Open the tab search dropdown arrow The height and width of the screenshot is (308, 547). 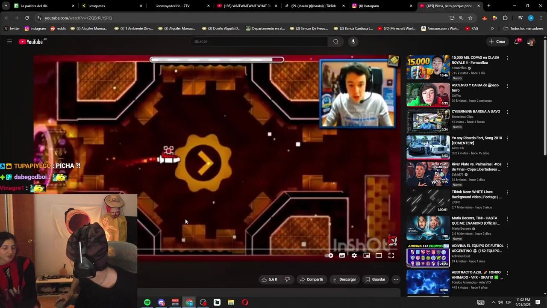(x=6, y=6)
